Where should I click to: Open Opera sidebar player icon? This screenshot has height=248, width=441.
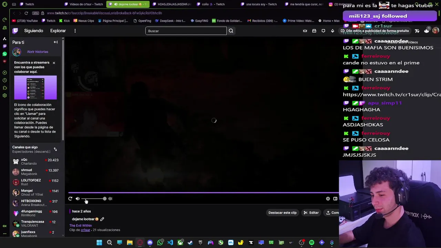(4, 73)
